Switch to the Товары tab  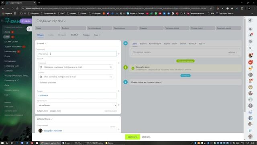tap(86, 35)
